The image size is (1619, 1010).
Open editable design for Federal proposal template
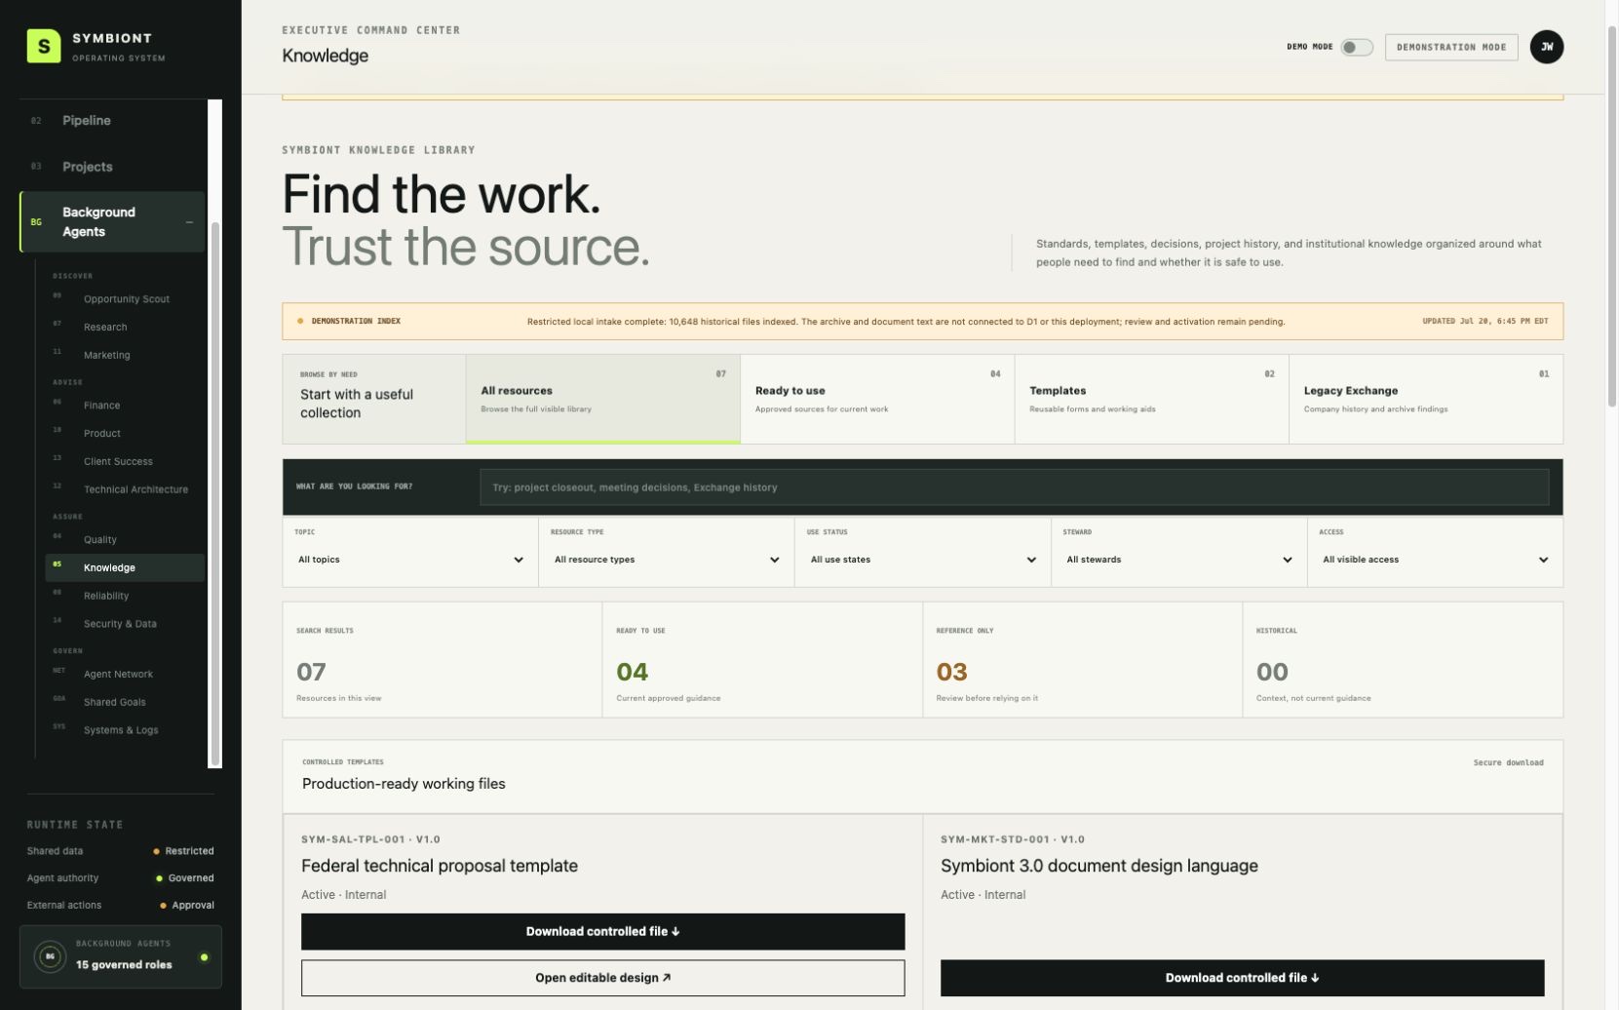602,978
